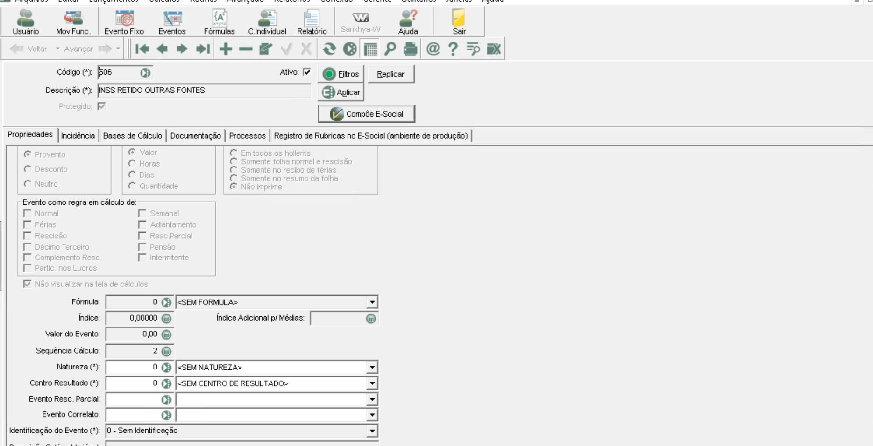Select the Propriedades tab
This screenshot has height=446, width=873.
(30, 134)
